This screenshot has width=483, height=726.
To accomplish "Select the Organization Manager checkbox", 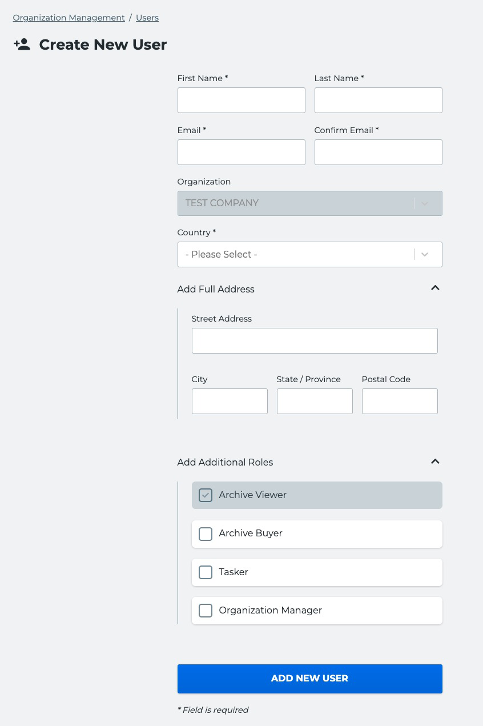I will click(x=206, y=611).
